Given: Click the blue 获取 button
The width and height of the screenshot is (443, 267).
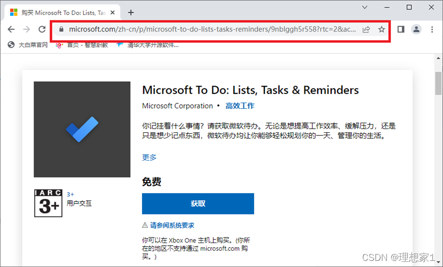Looking at the screenshot, I should (x=198, y=203).
